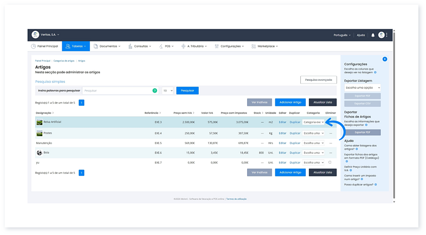The width and height of the screenshot is (426, 235).
Task: Click the blue arrow icon atop the sidebar
Action: click(x=384, y=59)
